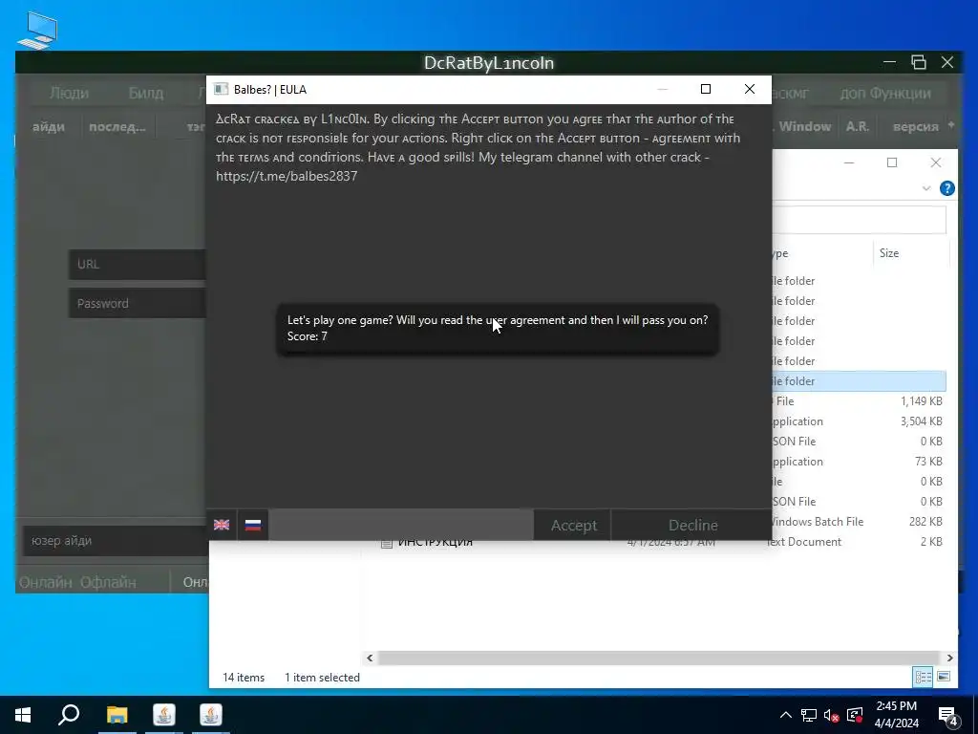The image size is (978, 734).
Task: Close the DcRatByL1ncoln window
Action: tap(947, 62)
